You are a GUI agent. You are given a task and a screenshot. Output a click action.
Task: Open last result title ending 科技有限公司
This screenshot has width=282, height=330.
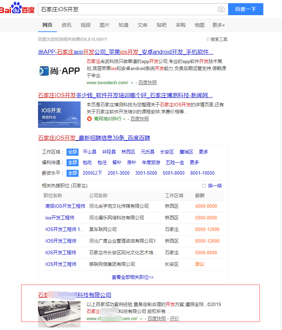[75, 295]
